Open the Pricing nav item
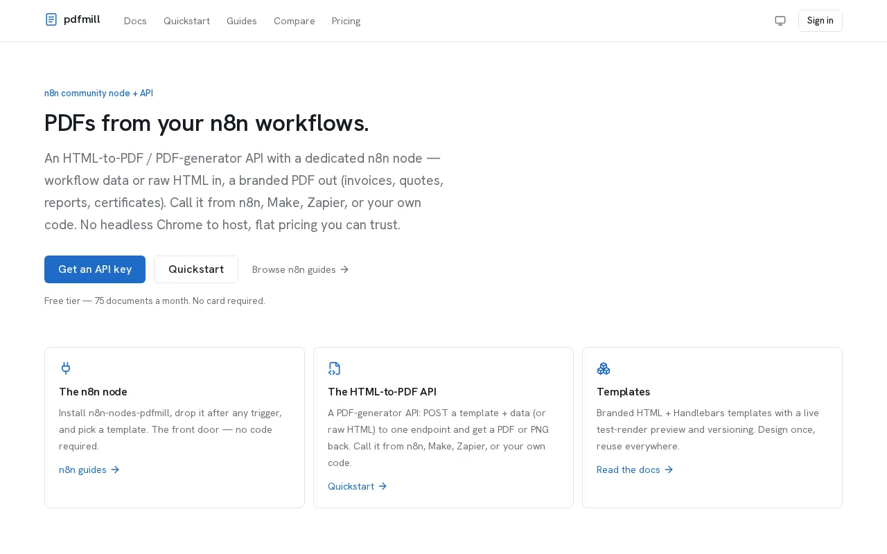 point(346,21)
